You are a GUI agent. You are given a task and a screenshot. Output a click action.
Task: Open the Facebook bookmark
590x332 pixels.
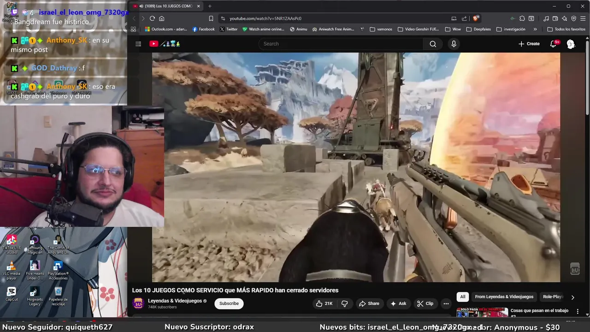[203, 29]
